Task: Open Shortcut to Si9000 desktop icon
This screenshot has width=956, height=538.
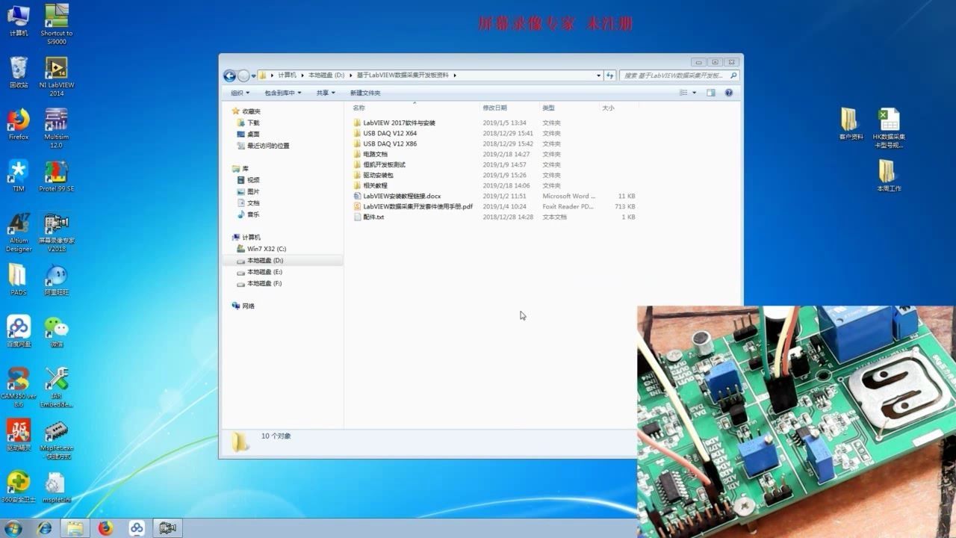Action: 57,24
